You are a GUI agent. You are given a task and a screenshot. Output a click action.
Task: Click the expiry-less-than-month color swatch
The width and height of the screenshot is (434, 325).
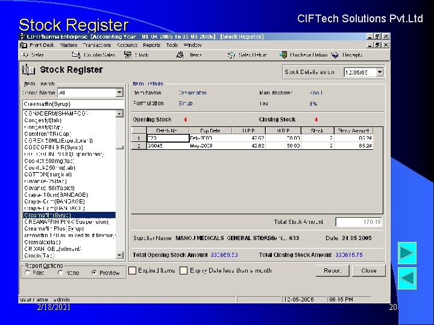click(183, 271)
